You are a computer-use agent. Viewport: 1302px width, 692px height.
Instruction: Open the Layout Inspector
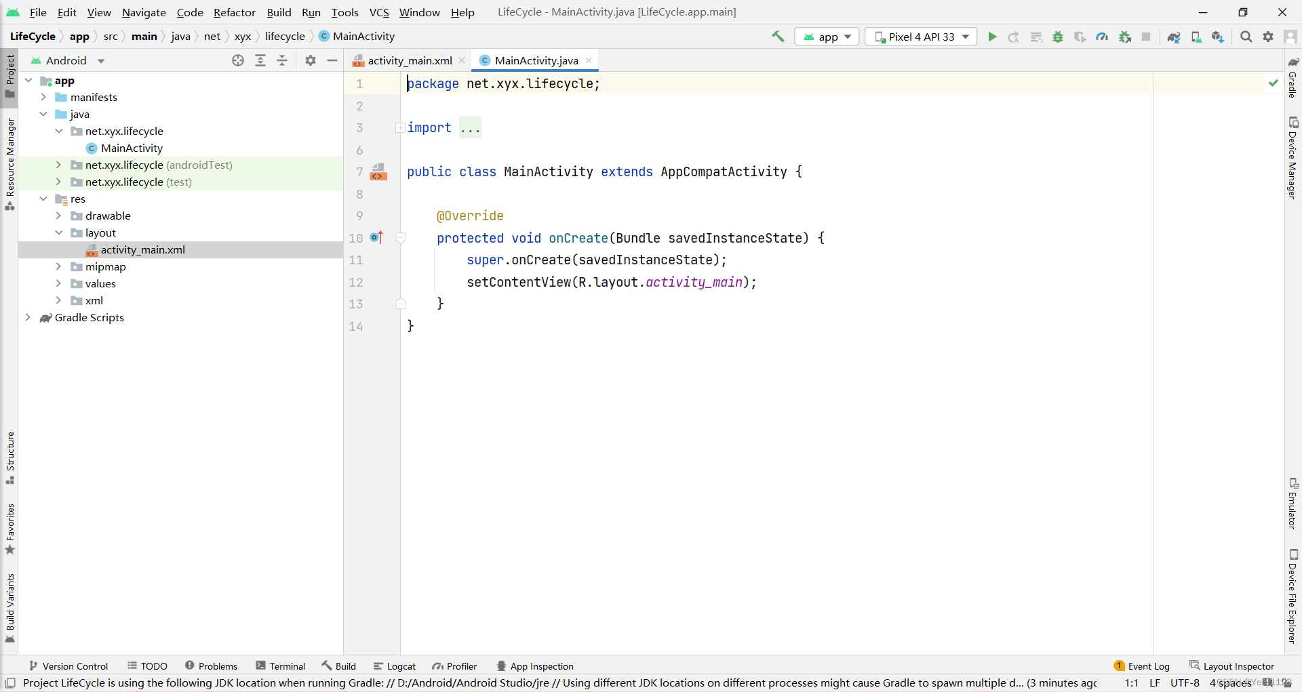pyautogui.click(x=1232, y=666)
